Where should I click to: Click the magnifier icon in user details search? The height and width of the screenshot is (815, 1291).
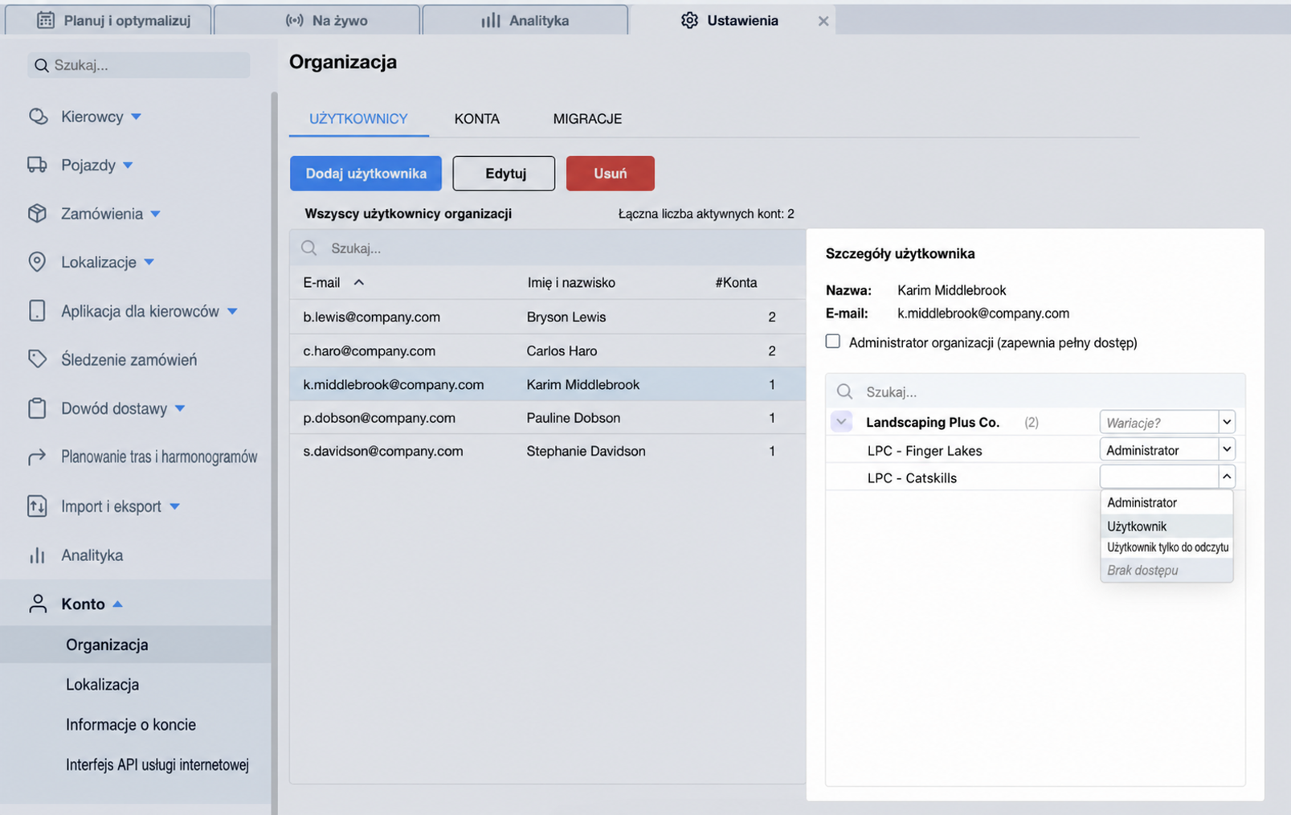point(844,391)
